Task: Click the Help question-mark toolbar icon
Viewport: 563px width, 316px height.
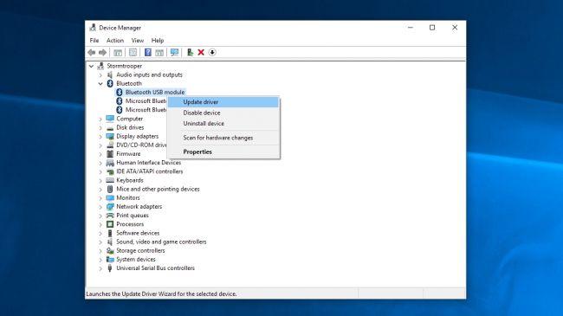Action: (147, 53)
